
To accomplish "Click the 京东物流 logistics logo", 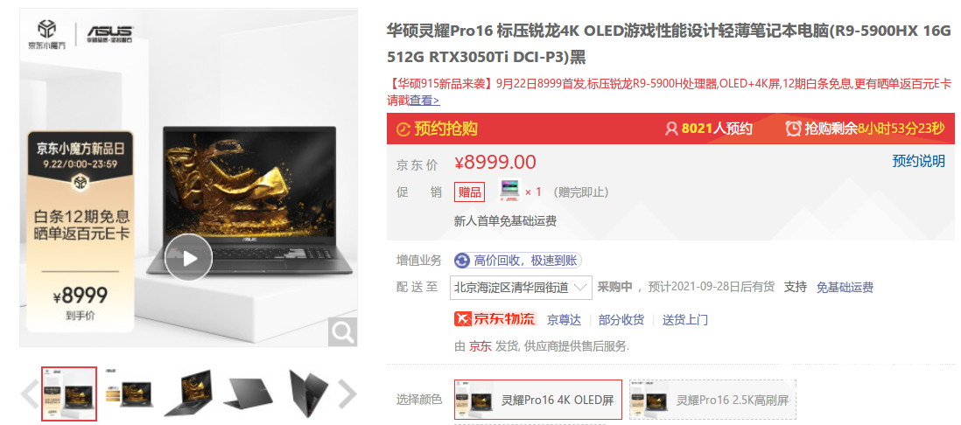I will click(495, 319).
